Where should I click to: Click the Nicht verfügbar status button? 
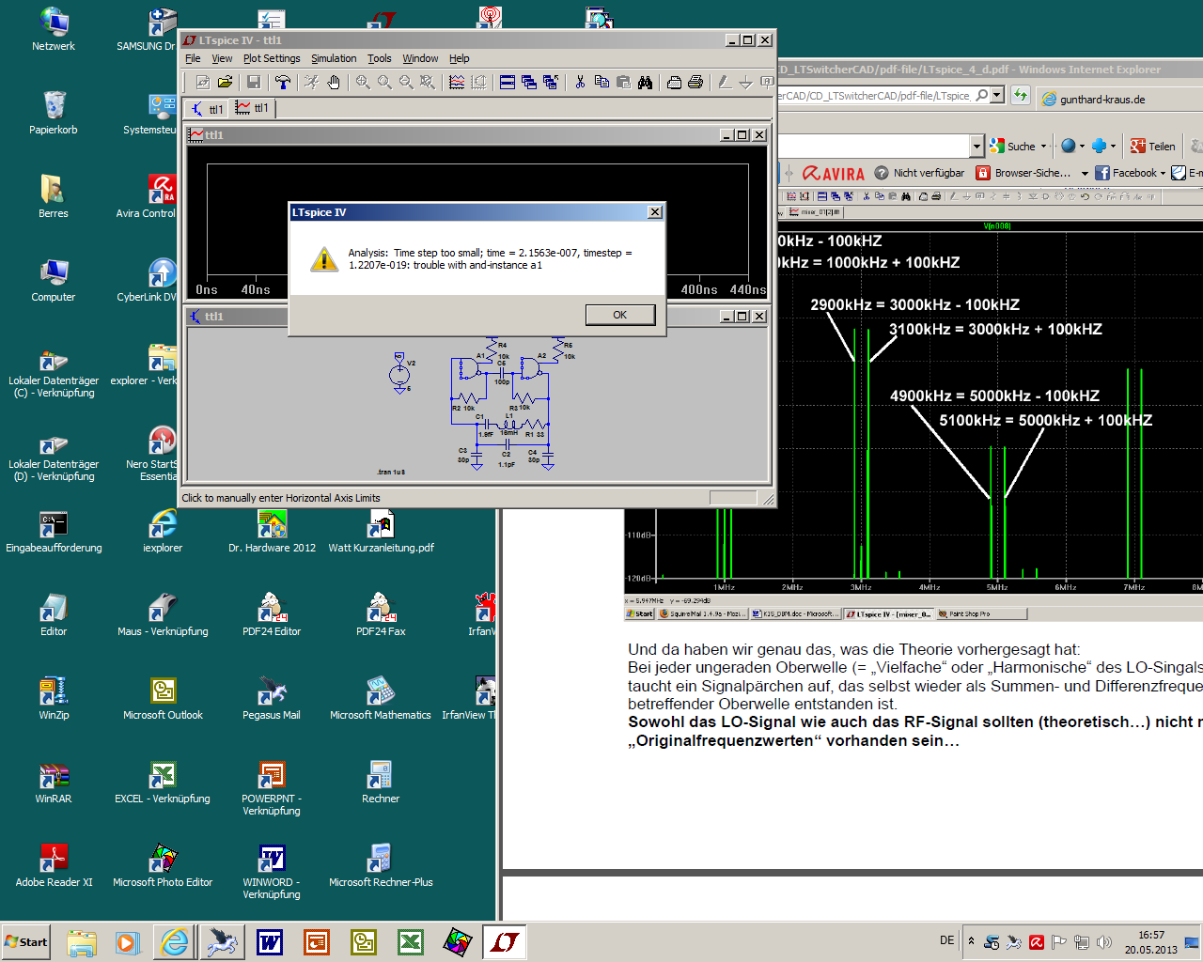click(919, 173)
